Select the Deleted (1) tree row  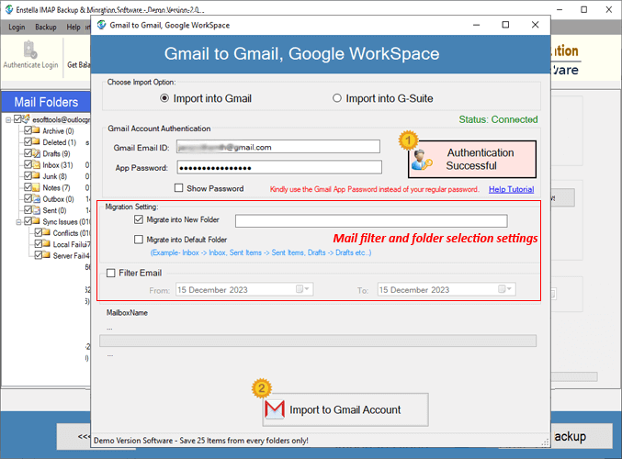coord(59,142)
